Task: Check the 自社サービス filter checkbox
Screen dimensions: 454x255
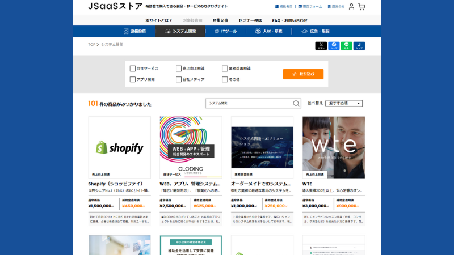Action: (x=132, y=69)
